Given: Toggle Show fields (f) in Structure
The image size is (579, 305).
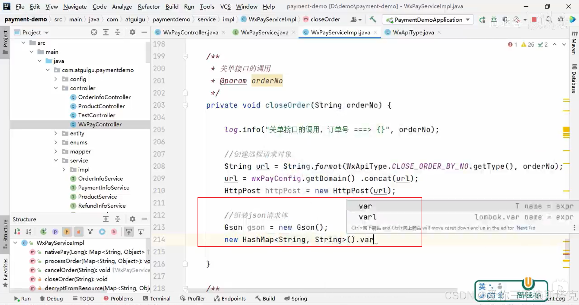Looking at the screenshot, I should (67, 232).
